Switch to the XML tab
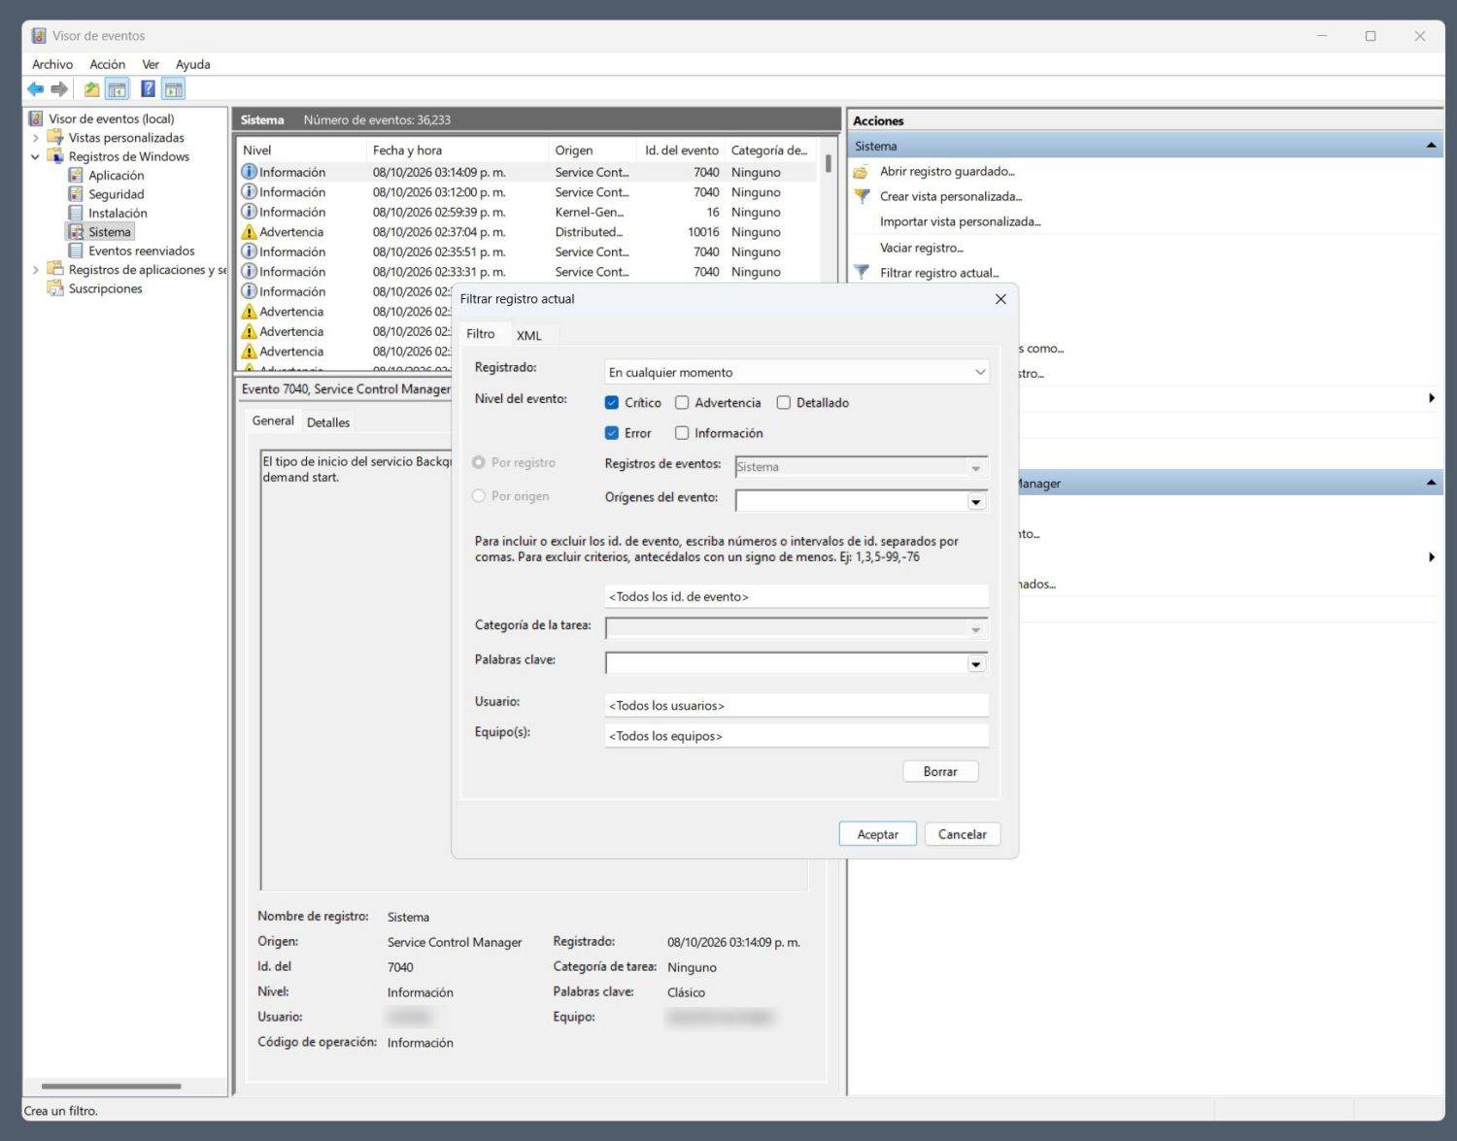The width and height of the screenshot is (1457, 1141). click(529, 335)
